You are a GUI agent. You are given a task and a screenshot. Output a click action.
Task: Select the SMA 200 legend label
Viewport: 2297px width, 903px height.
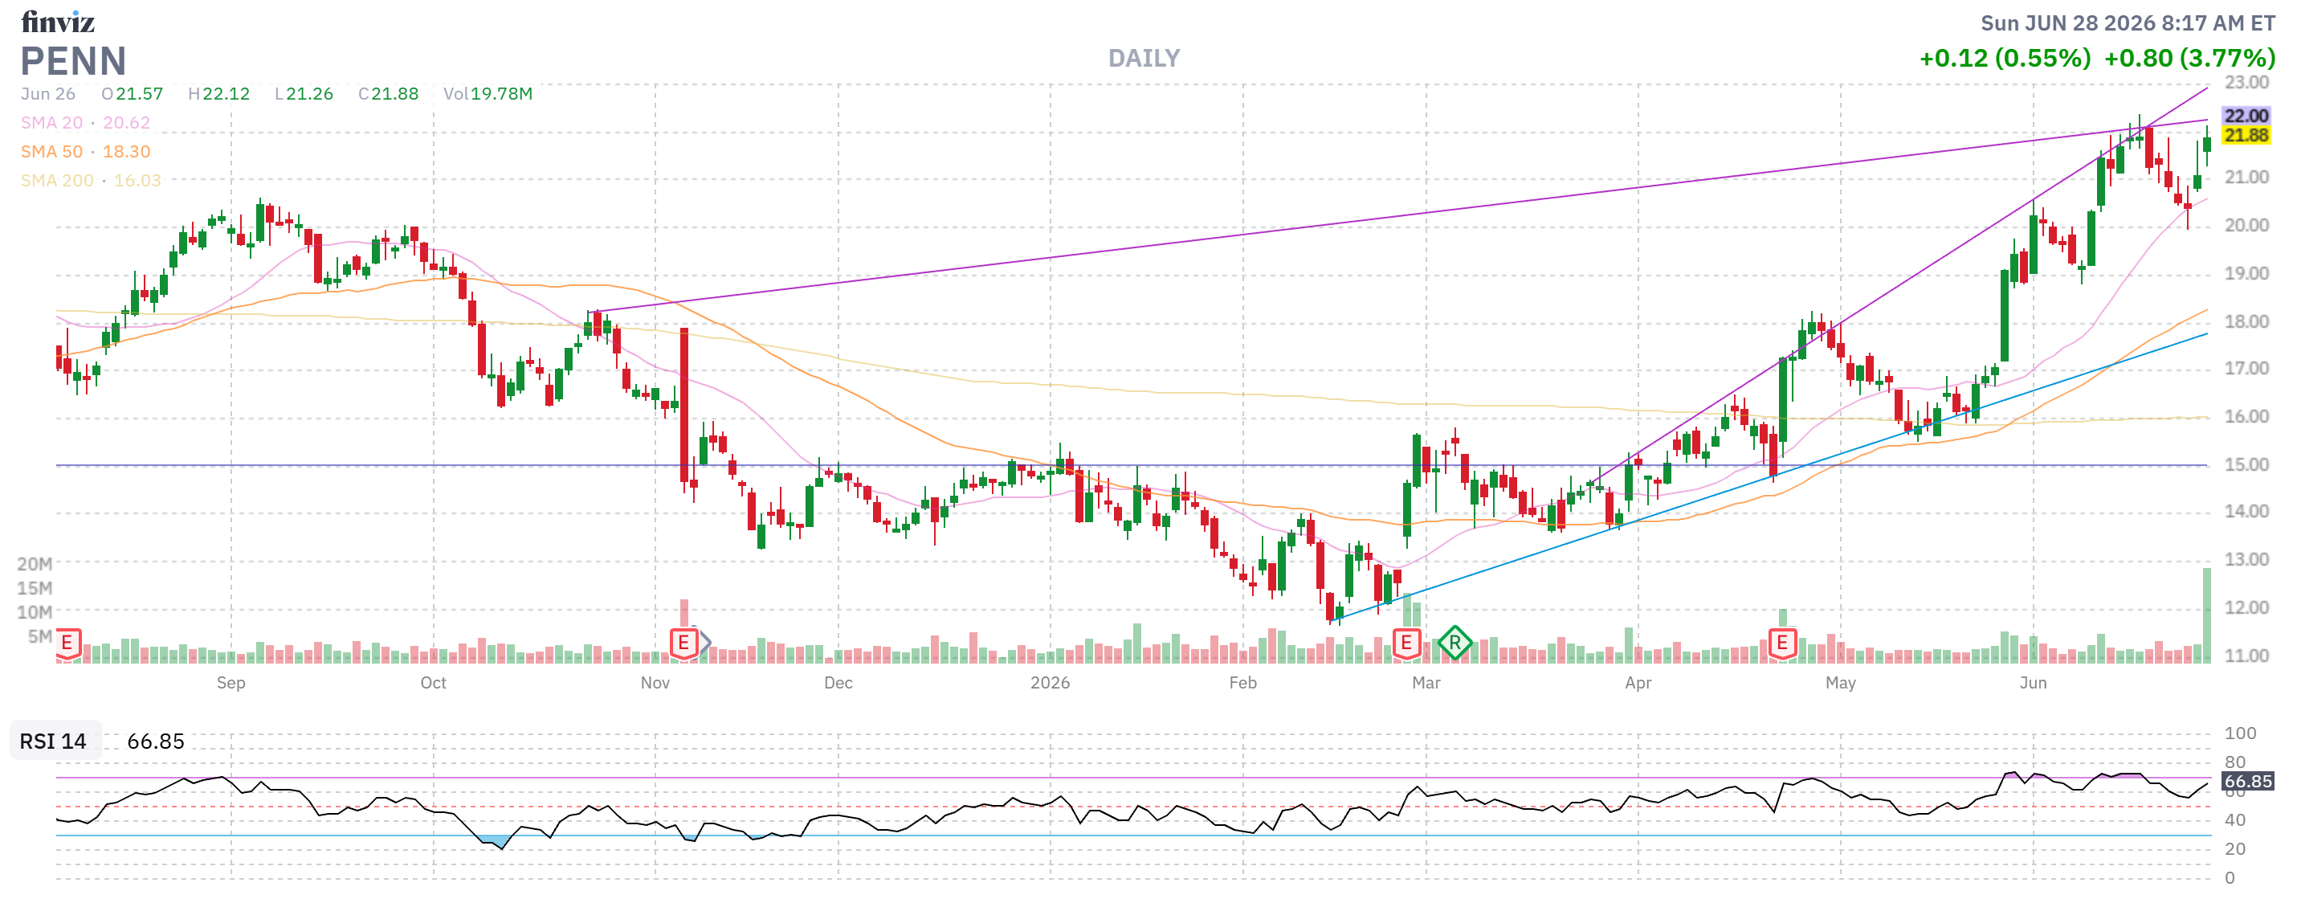tap(57, 180)
